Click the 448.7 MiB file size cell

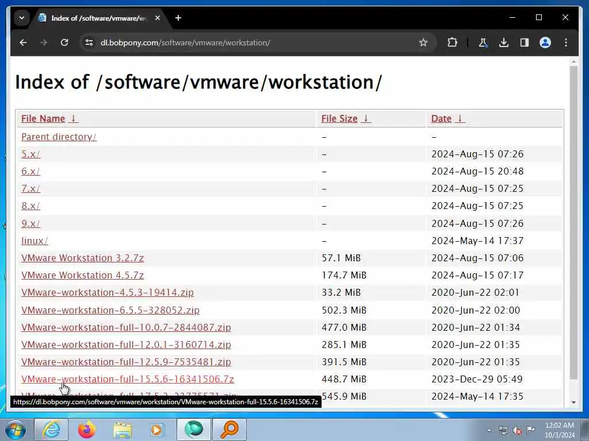344,379
